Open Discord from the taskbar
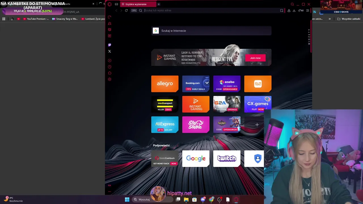Image resolution: width=363 pixels, height=204 pixels. (x=203, y=199)
